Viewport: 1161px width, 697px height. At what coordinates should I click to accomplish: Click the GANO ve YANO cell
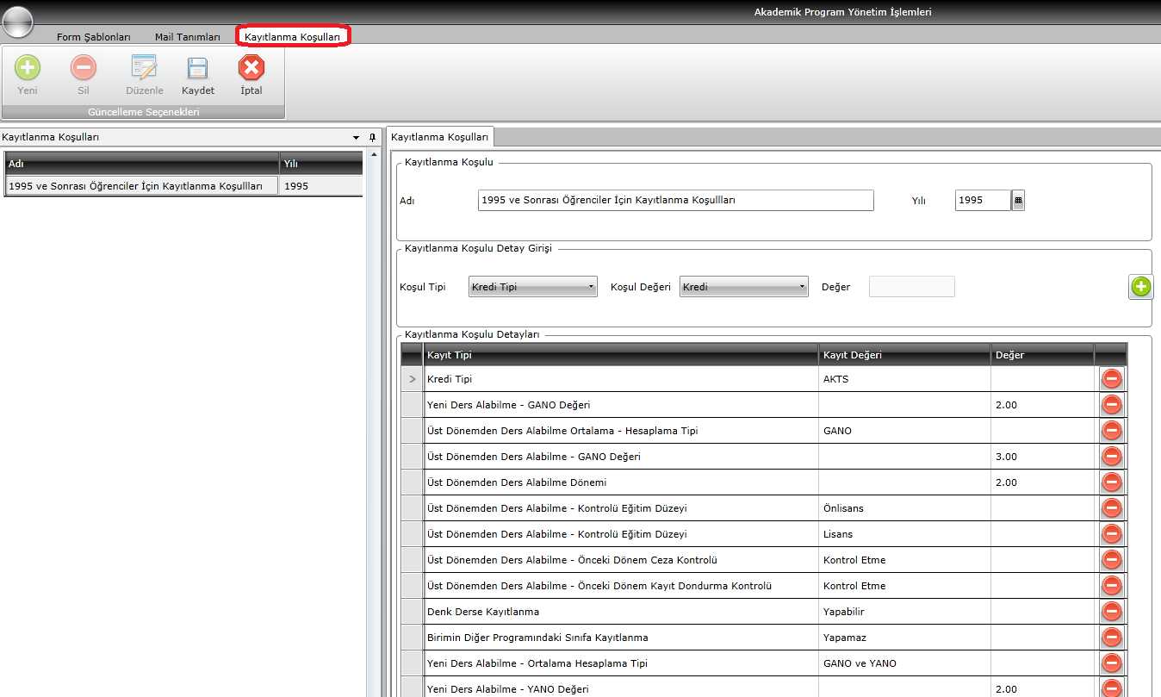point(904,663)
